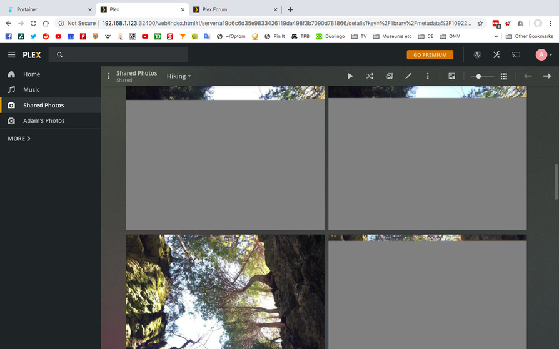Open the More actions dots beside pencil

click(x=428, y=76)
